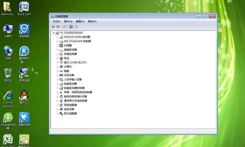Click the Back arrow toolbar icon
245x147 pixels.
53,27
